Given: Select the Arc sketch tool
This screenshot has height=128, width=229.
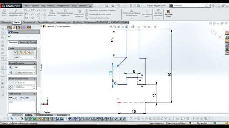Looking at the screenshot, I should pos(33,14).
